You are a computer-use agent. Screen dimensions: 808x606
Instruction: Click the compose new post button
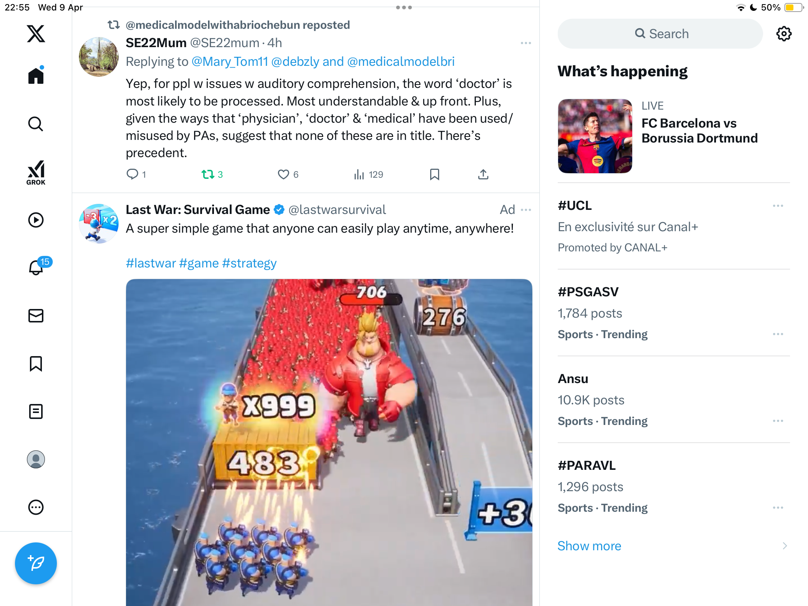[36, 563]
